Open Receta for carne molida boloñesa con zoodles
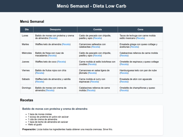The image size is (183, 137). pos(92,64)
